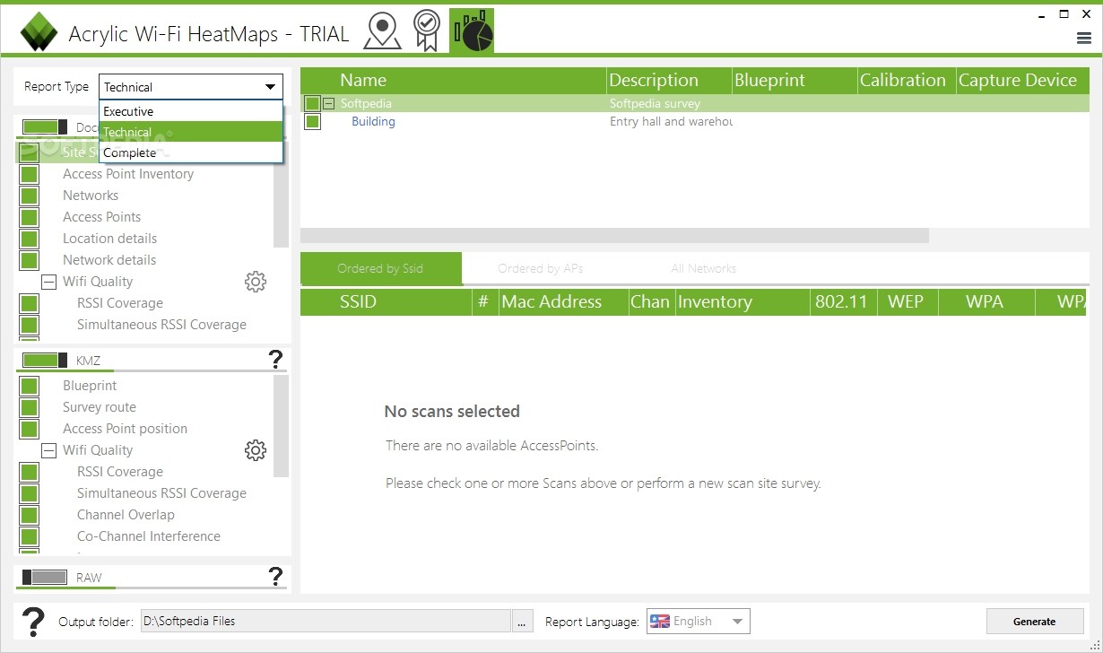Select the 'Entry hall and warehou' description cell

tap(671, 121)
